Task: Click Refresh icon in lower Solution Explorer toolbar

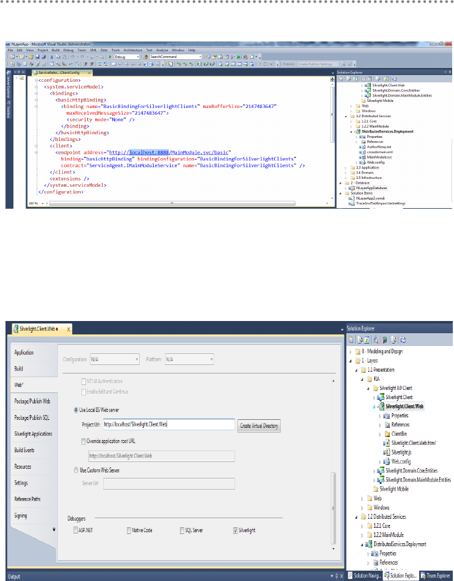Action: [367, 339]
